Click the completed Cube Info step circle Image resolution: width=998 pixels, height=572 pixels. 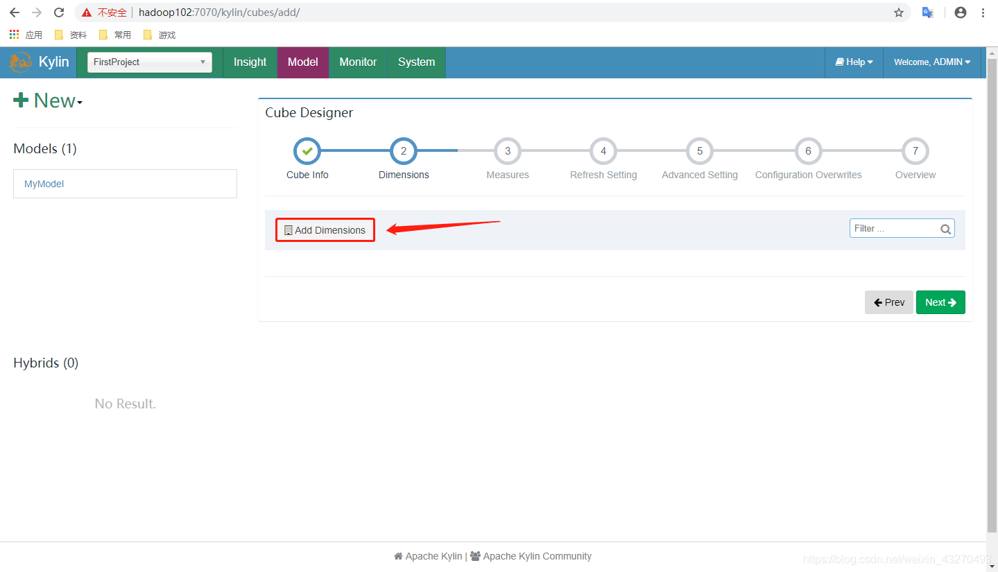pyautogui.click(x=307, y=150)
